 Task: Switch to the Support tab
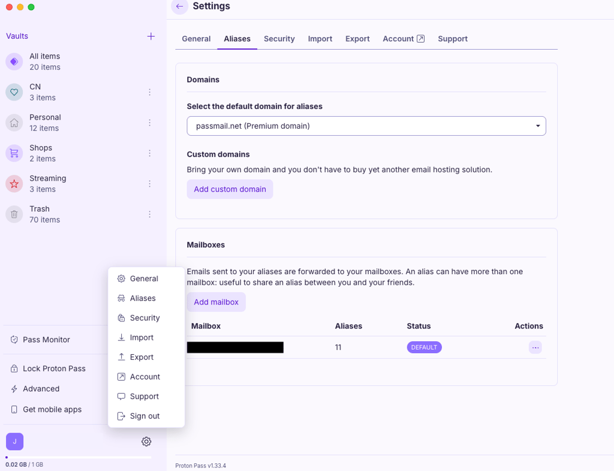[453, 39]
